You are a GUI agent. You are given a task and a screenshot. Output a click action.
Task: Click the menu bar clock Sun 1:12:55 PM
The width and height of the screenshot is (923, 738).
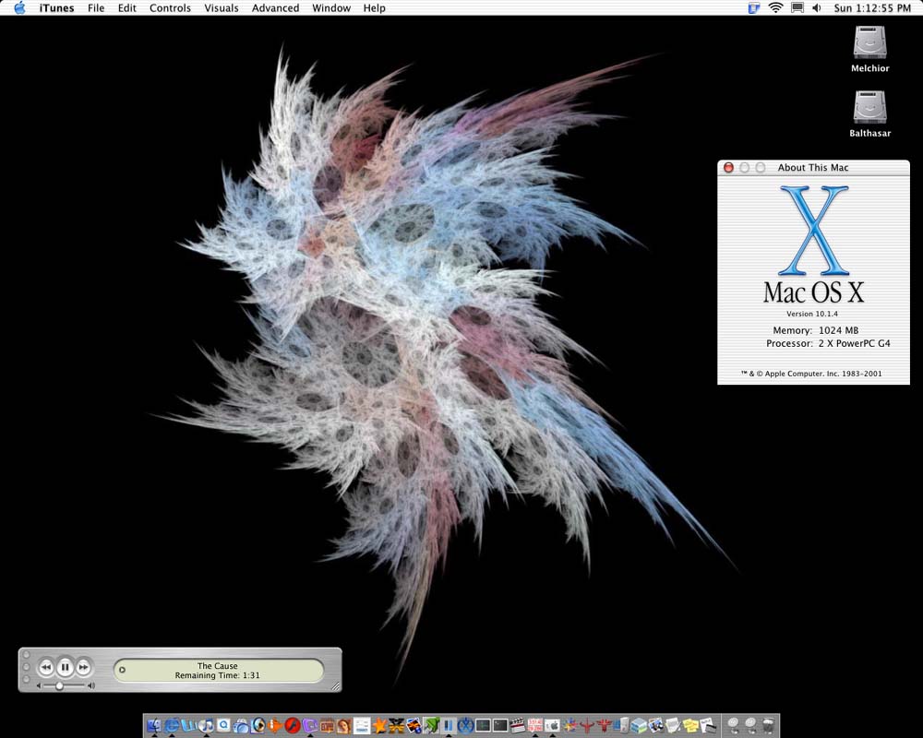pyautogui.click(x=872, y=7)
